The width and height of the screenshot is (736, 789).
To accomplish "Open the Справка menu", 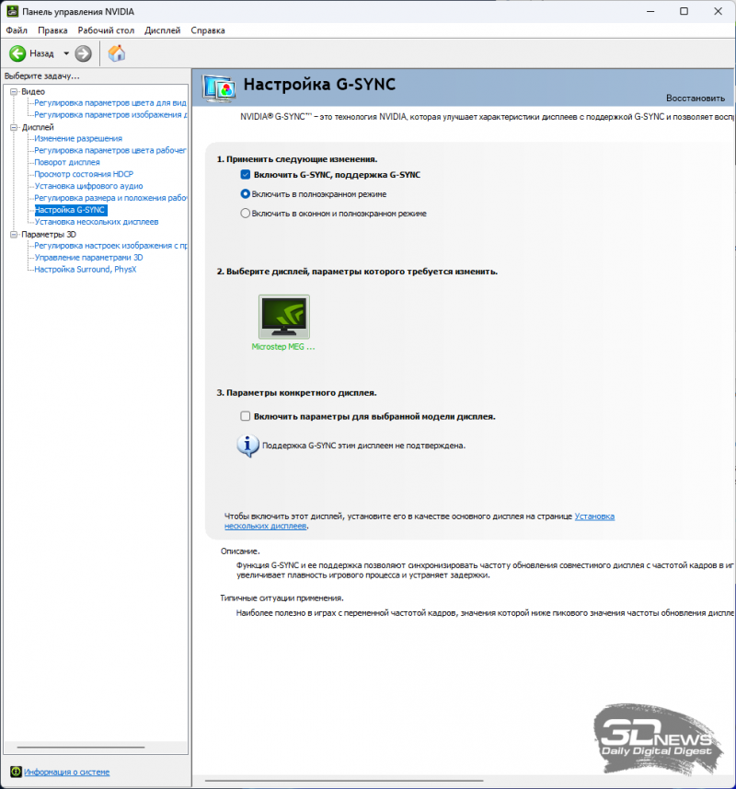I will click(x=208, y=30).
